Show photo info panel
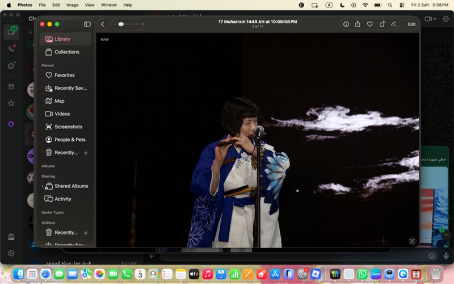 click(346, 24)
